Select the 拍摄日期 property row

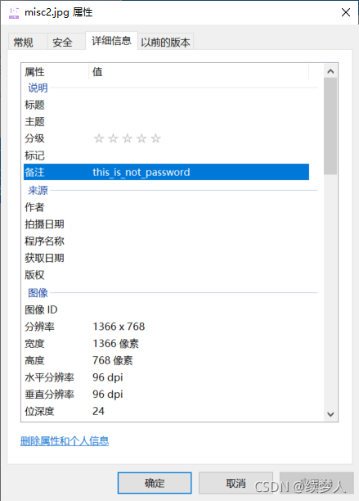(166, 224)
